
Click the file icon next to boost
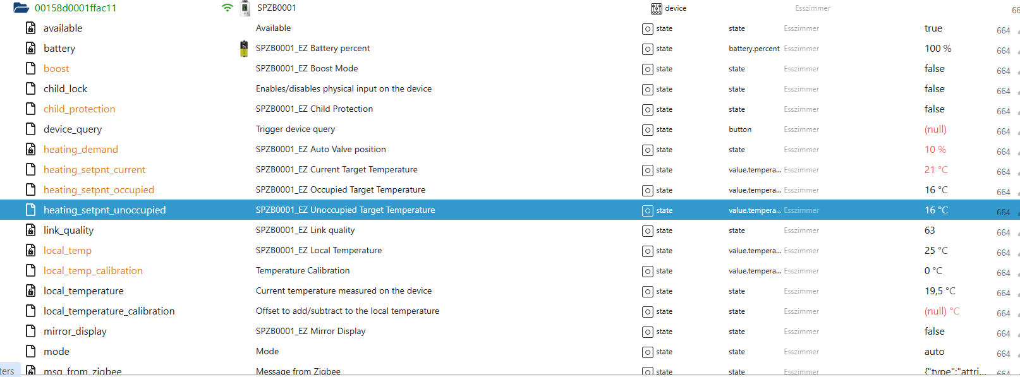tap(30, 69)
